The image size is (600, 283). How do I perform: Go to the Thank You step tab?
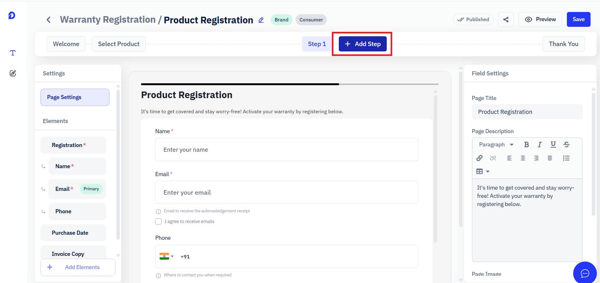pyautogui.click(x=563, y=44)
